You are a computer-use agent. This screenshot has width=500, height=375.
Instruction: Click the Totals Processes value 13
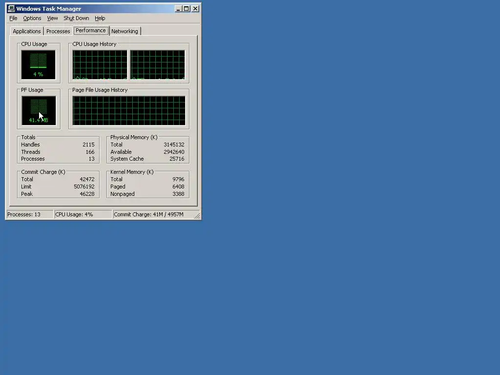91,159
